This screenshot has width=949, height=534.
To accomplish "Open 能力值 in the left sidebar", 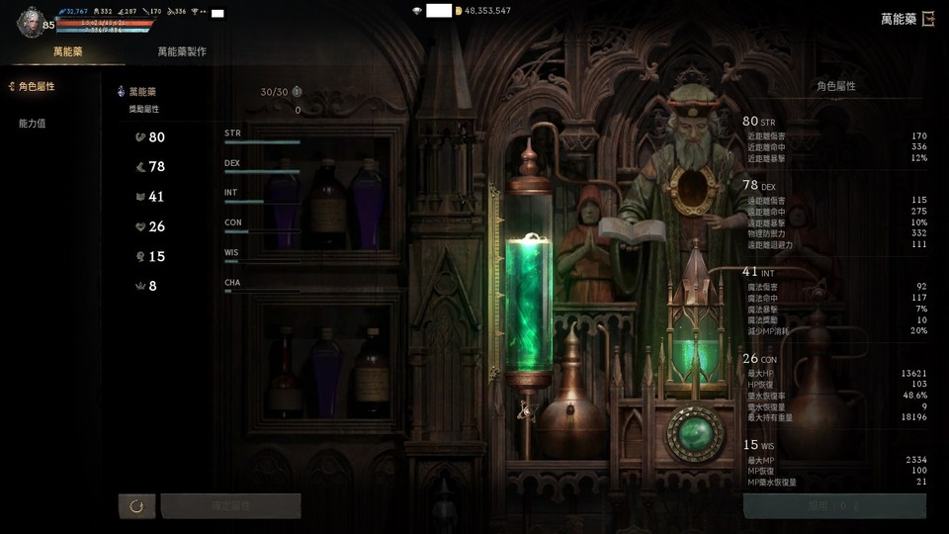I will click(x=33, y=124).
